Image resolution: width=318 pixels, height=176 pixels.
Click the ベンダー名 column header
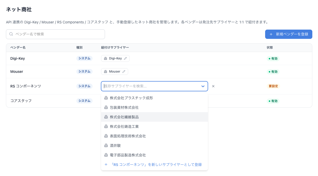pyautogui.click(x=18, y=48)
